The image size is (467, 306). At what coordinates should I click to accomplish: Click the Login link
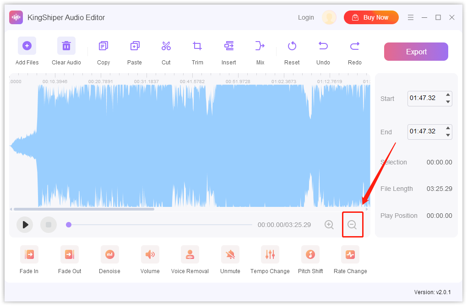tap(305, 17)
